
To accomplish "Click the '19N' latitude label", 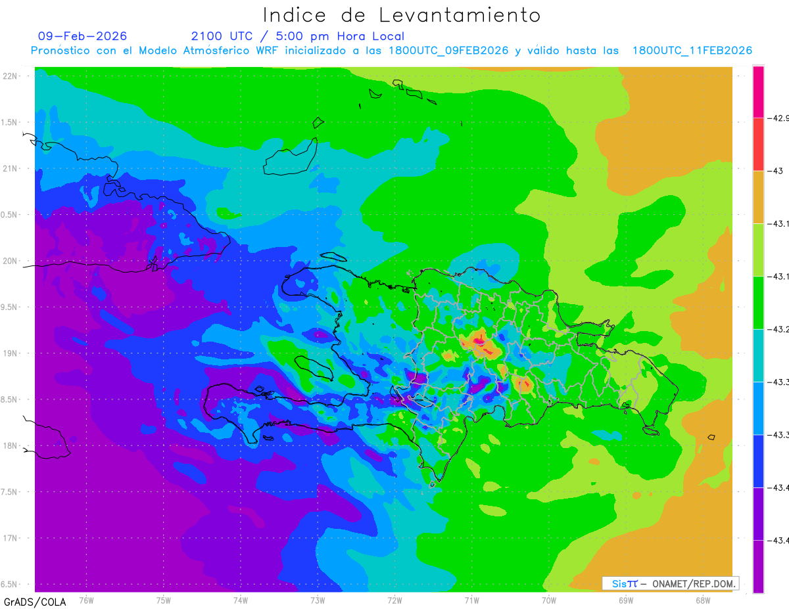I will pyautogui.click(x=11, y=353).
